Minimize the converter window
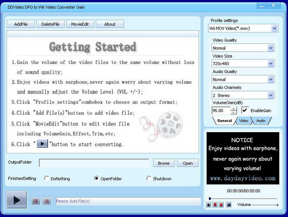Image resolution: width=288 pixels, height=217 pixels. 262,6
